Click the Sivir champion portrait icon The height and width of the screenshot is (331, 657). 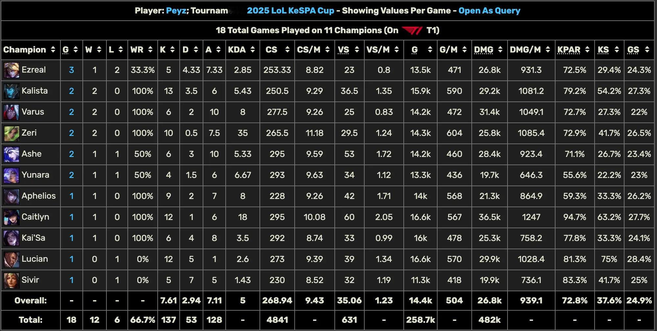click(11, 280)
